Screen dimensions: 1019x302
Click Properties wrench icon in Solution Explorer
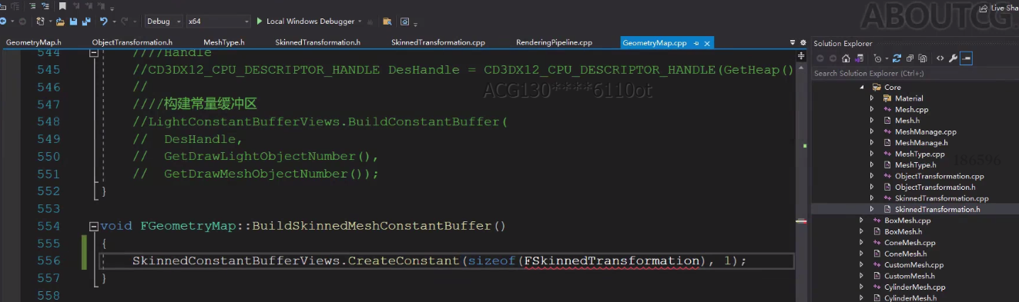[x=953, y=58]
